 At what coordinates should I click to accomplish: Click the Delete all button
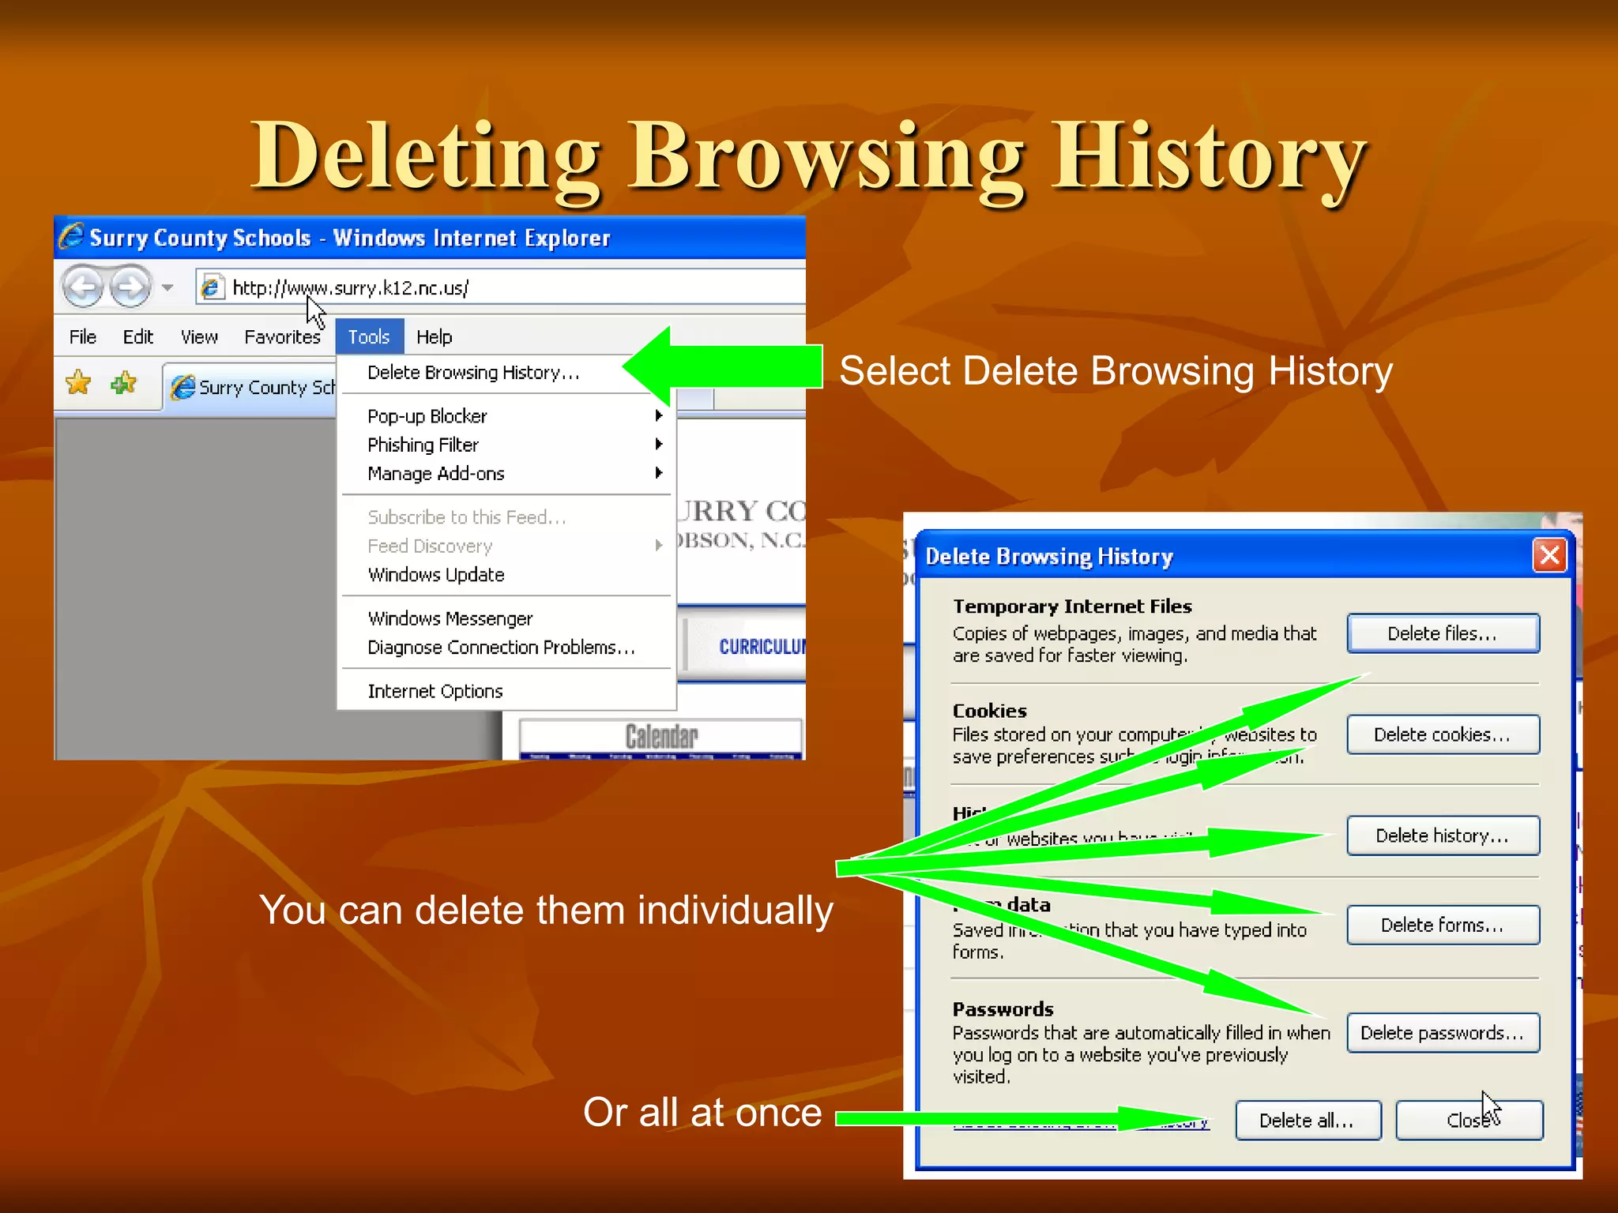pos(1308,1121)
